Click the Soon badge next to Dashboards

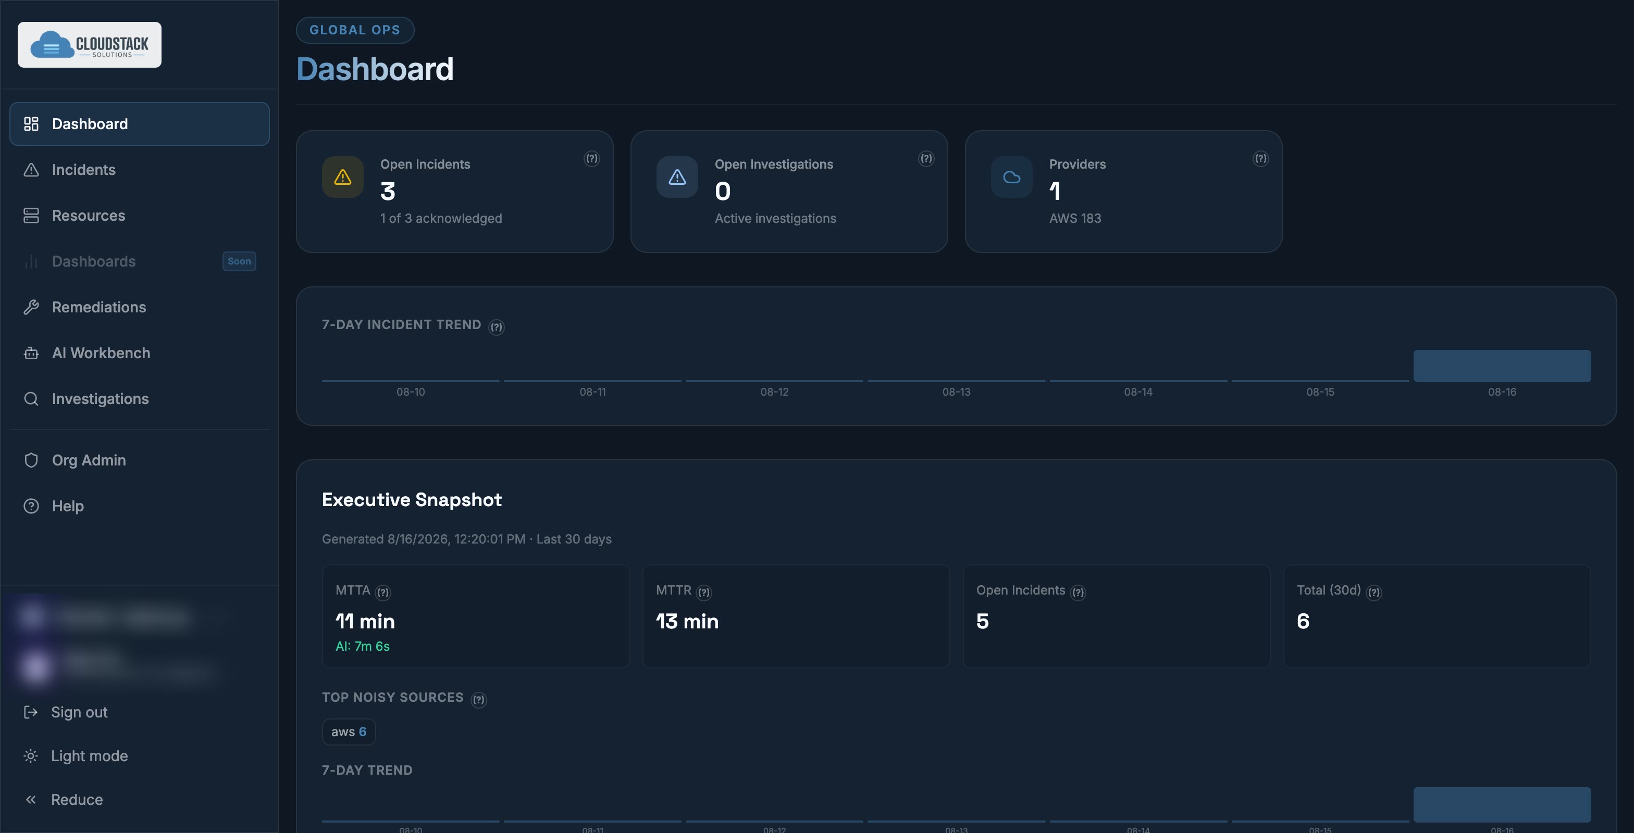tap(239, 261)
